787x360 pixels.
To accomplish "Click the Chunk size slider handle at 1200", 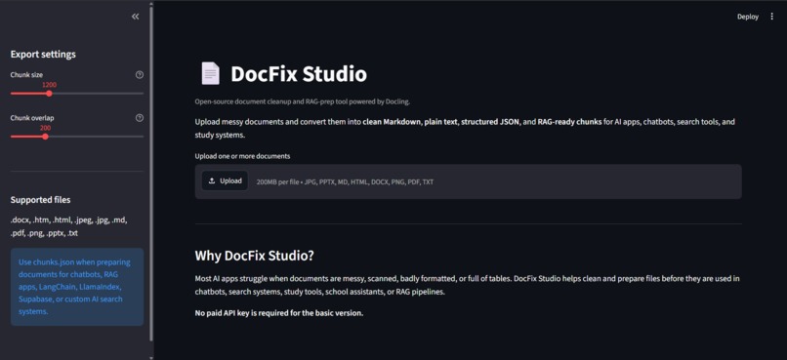I will point(49,94).
